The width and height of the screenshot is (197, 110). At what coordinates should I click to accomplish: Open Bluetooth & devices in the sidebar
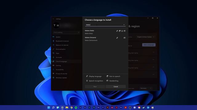click(x=66, y=41)
